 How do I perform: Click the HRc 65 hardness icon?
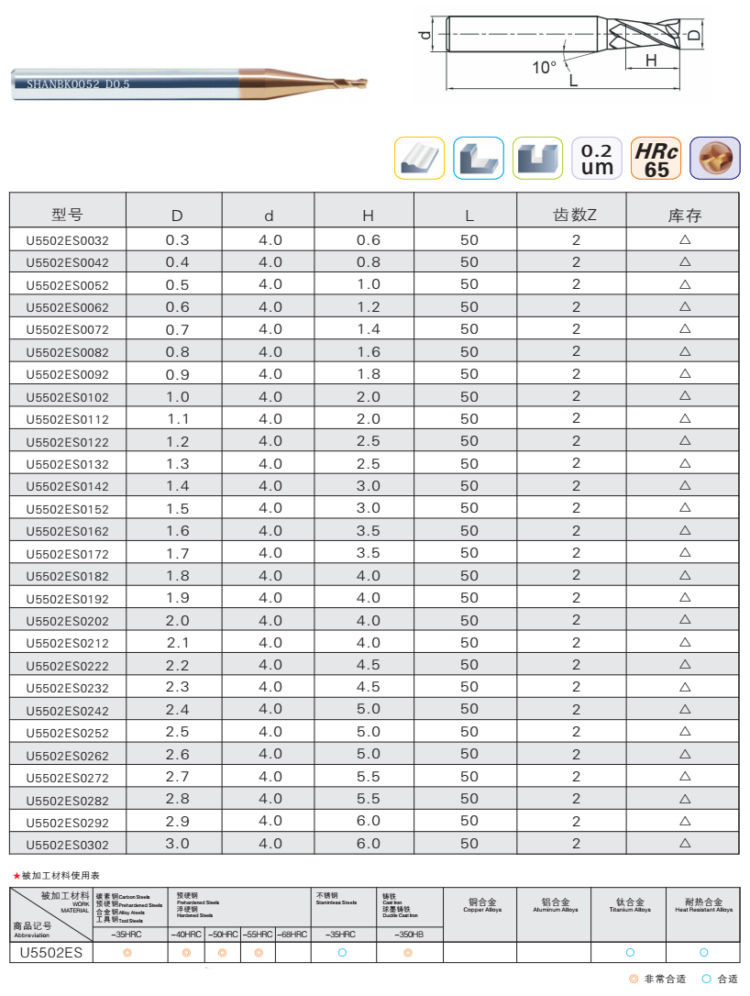pos(656,158)
